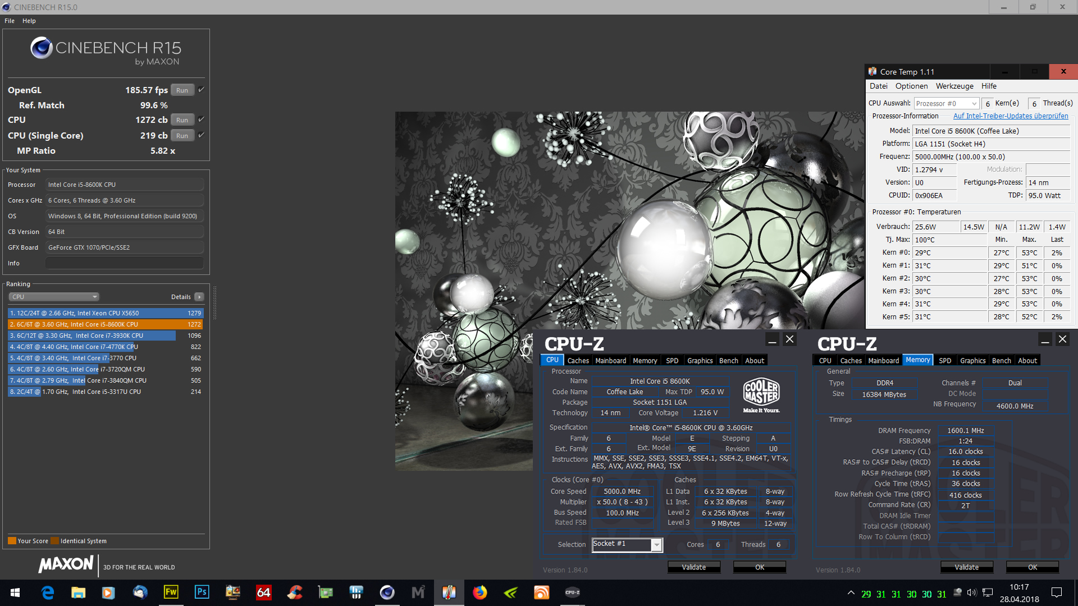Toggle the OpenGL test checkmark
Screen dimensions: 1078x606
tap(202, 90)
